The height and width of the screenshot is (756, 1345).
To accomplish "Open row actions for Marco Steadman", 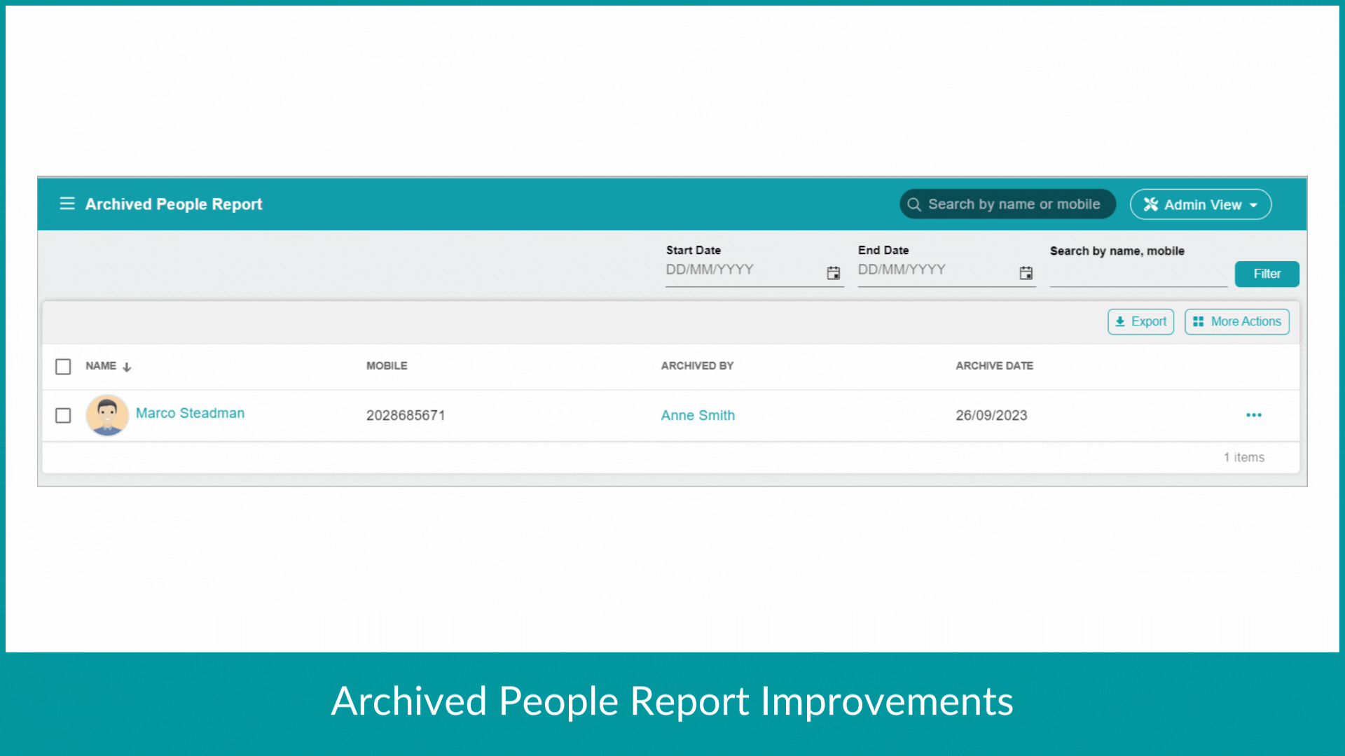I will coord(1253,415).
